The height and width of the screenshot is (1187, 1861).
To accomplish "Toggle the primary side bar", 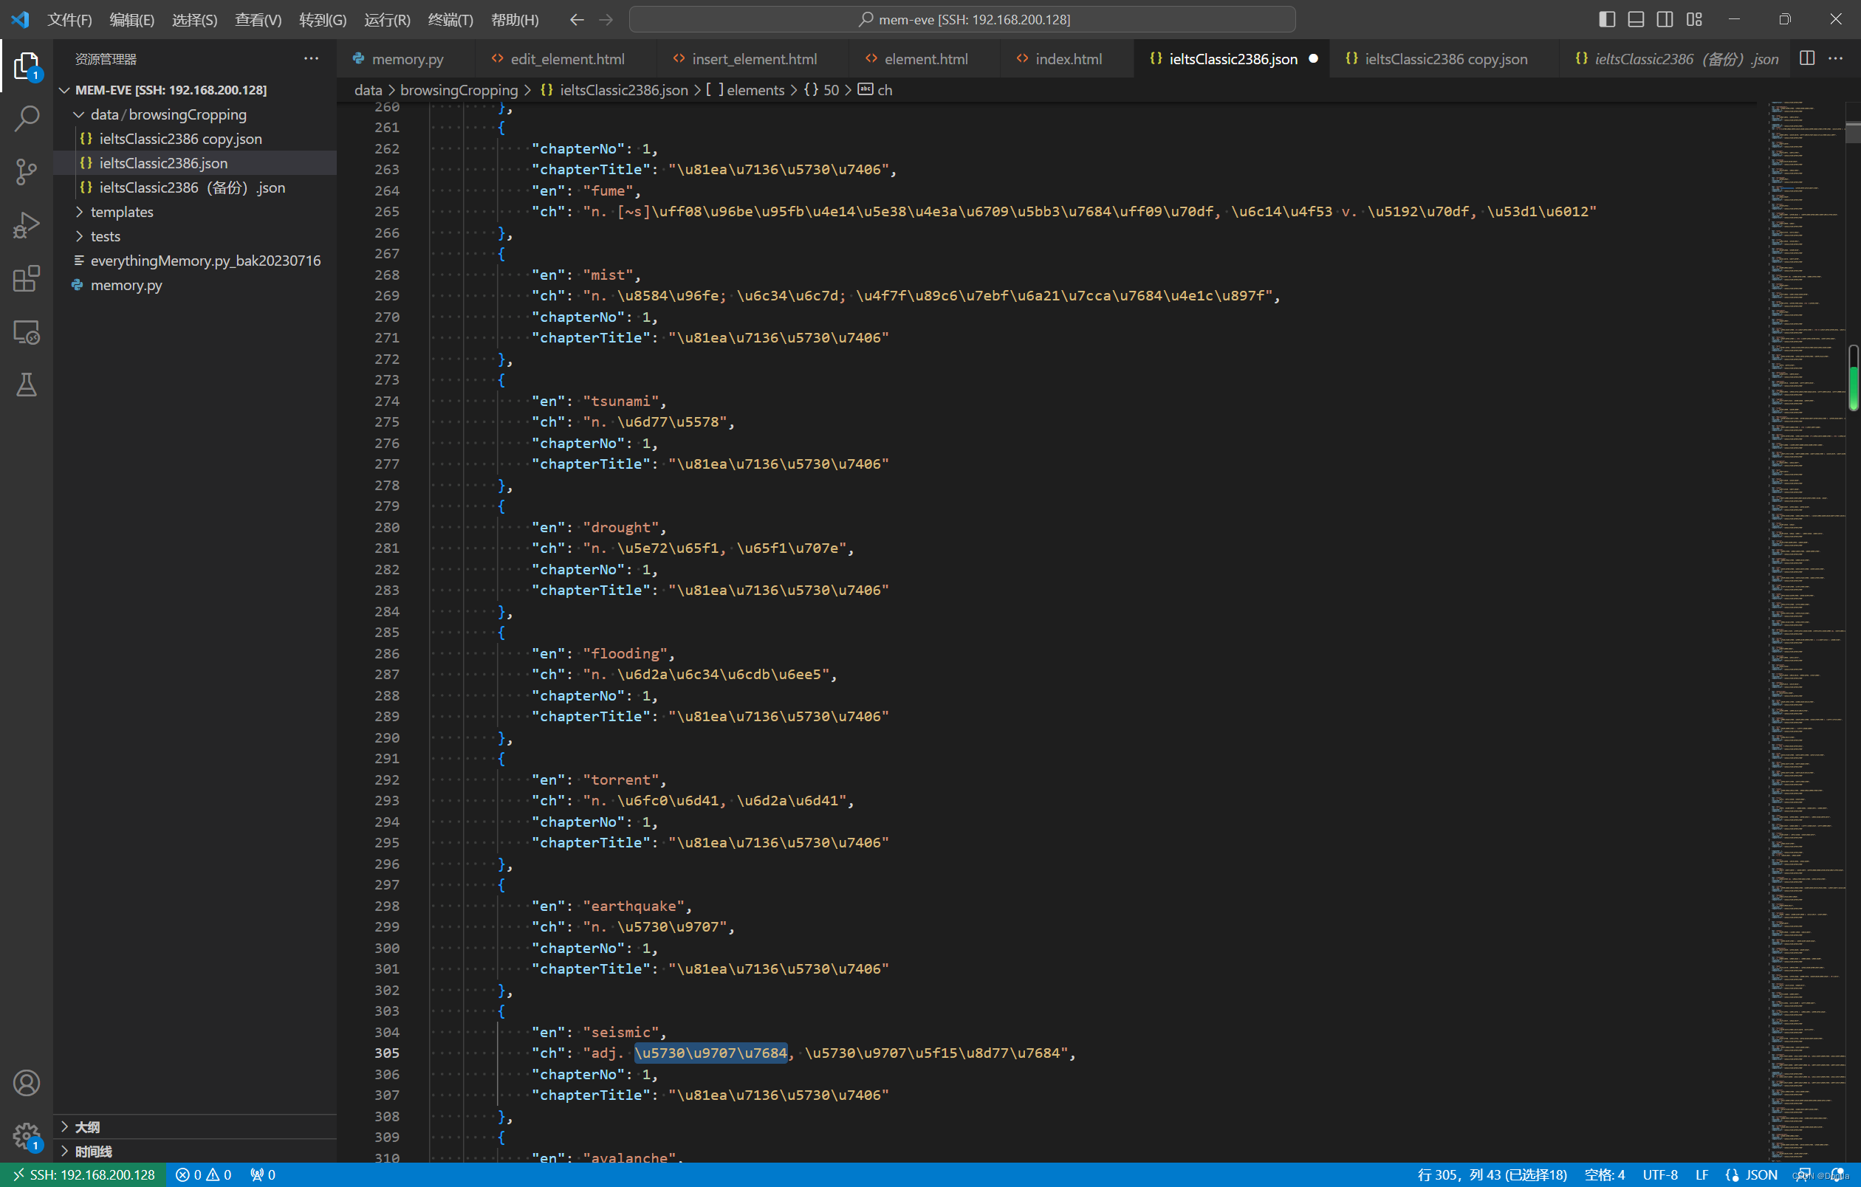I will (x=1607, y=19).
